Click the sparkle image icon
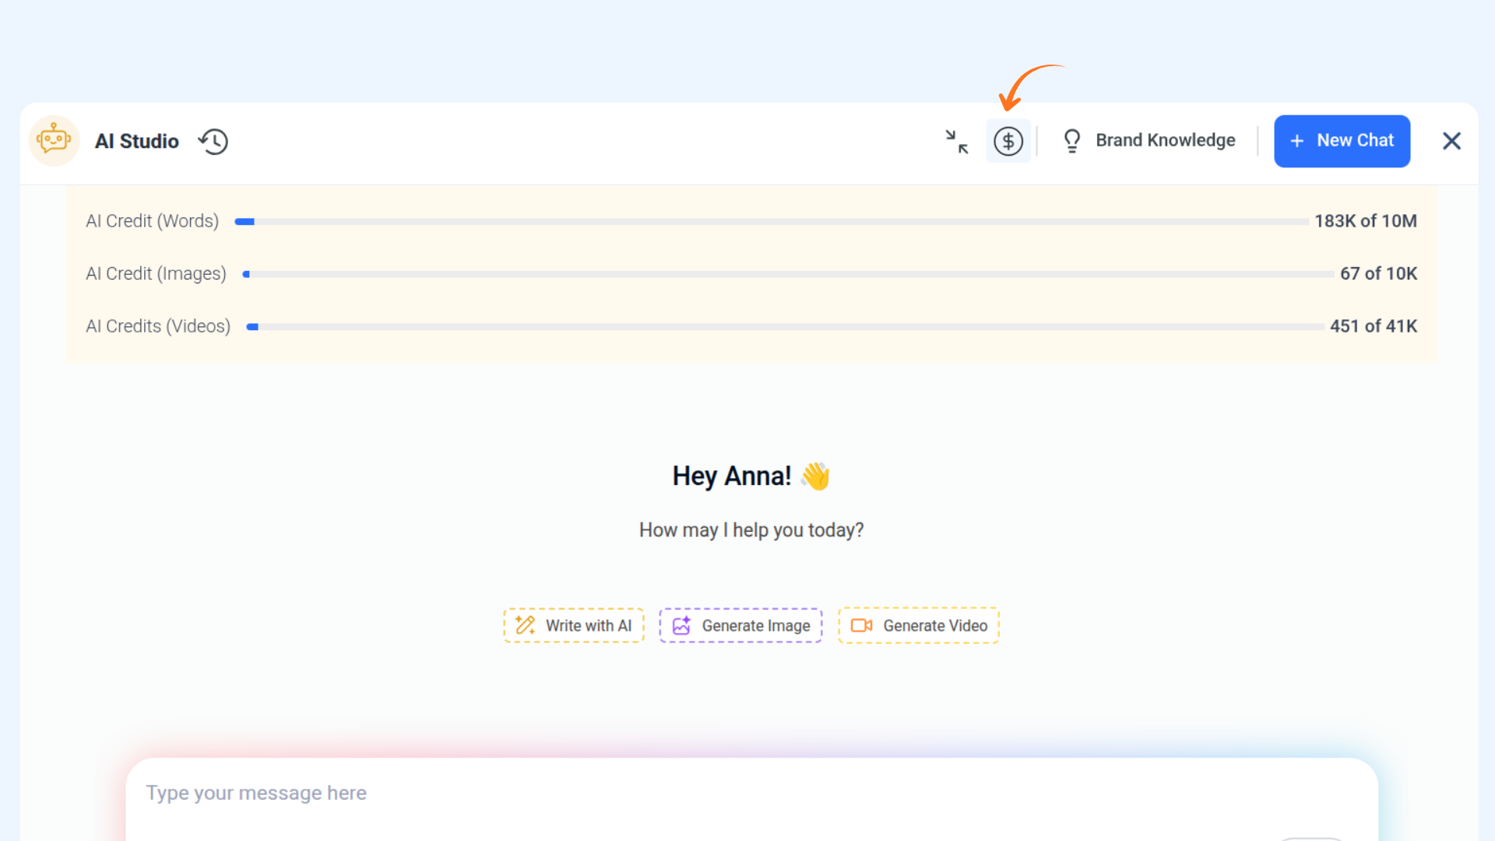Screen dimensions: 1495x841 click(x=681, y=625)
